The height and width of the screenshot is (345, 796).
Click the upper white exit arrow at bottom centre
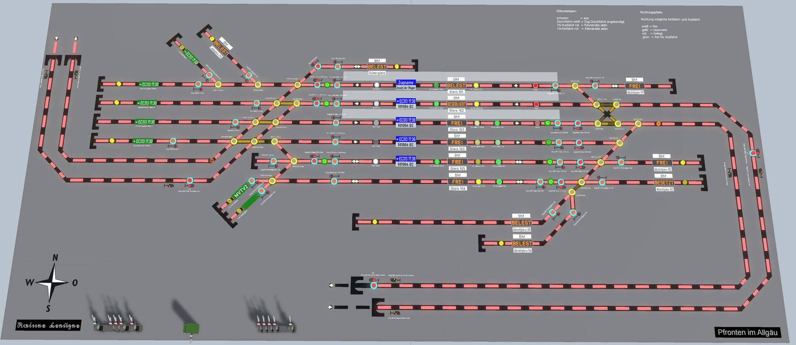coord(331,285)
